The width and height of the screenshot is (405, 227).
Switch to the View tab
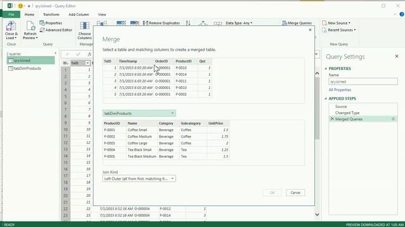tap(102, 15)
